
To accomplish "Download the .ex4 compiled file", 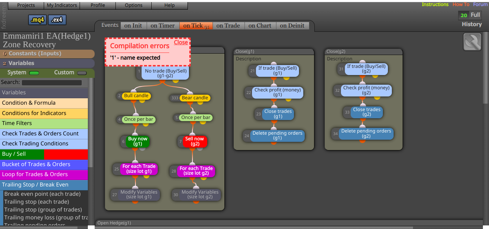I will coord(57,20).
